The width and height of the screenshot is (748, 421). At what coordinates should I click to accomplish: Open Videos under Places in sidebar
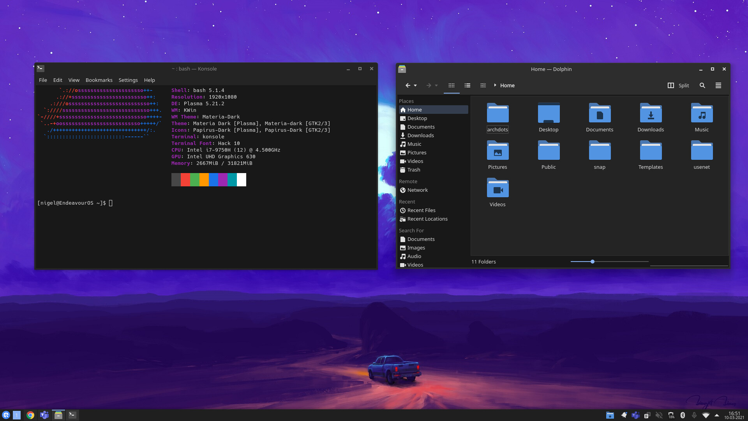(x=434, y=161)
